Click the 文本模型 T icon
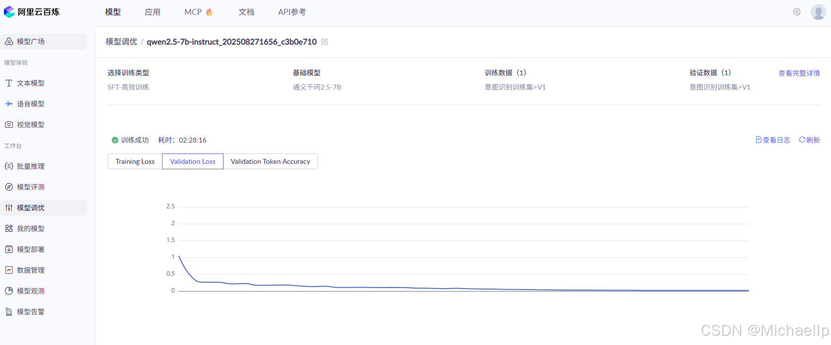 click(9, 83)
